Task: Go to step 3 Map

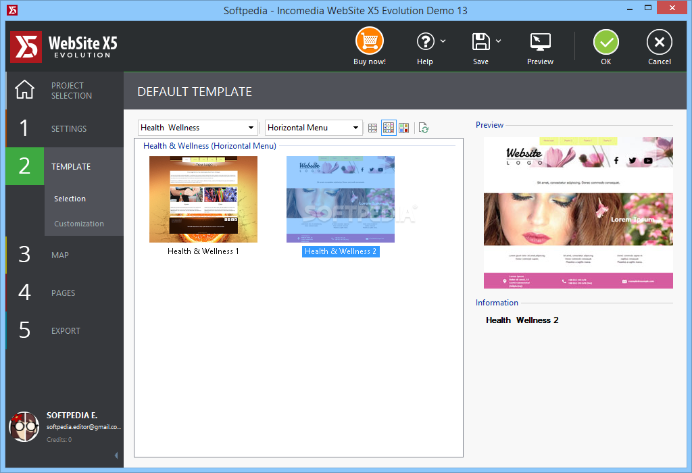Action: tap(64, 255)
